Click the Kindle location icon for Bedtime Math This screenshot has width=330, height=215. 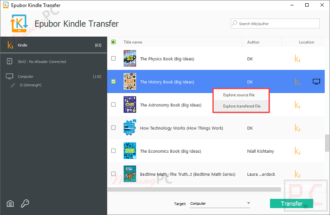[297, 174]
